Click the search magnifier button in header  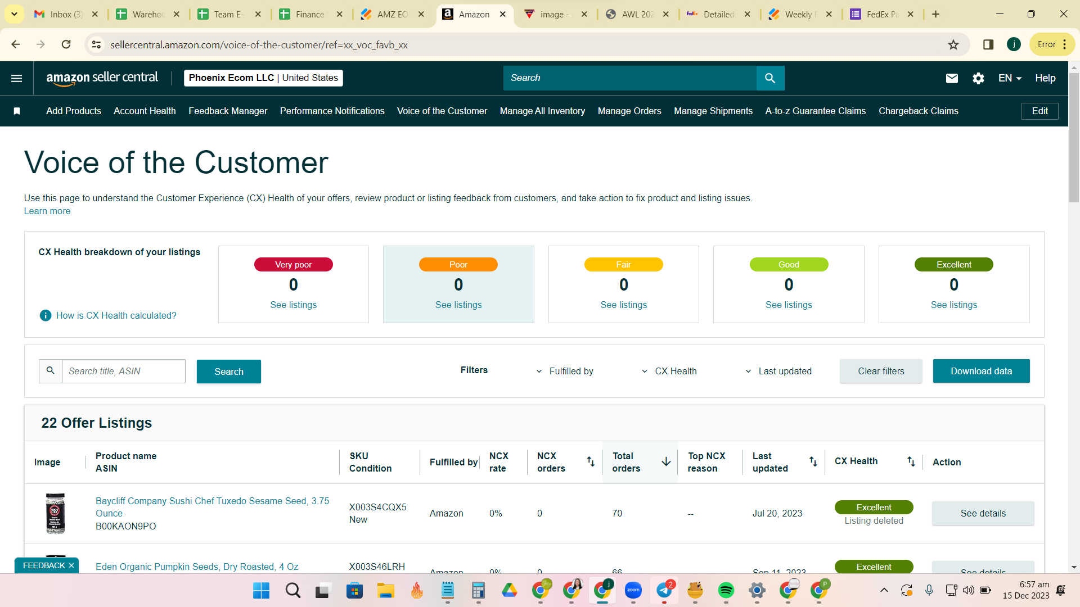[770, 78]
